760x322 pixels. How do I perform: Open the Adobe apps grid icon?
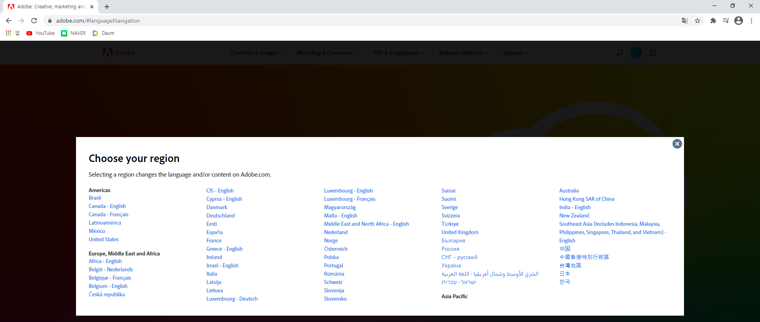click(x=653, y=53)
